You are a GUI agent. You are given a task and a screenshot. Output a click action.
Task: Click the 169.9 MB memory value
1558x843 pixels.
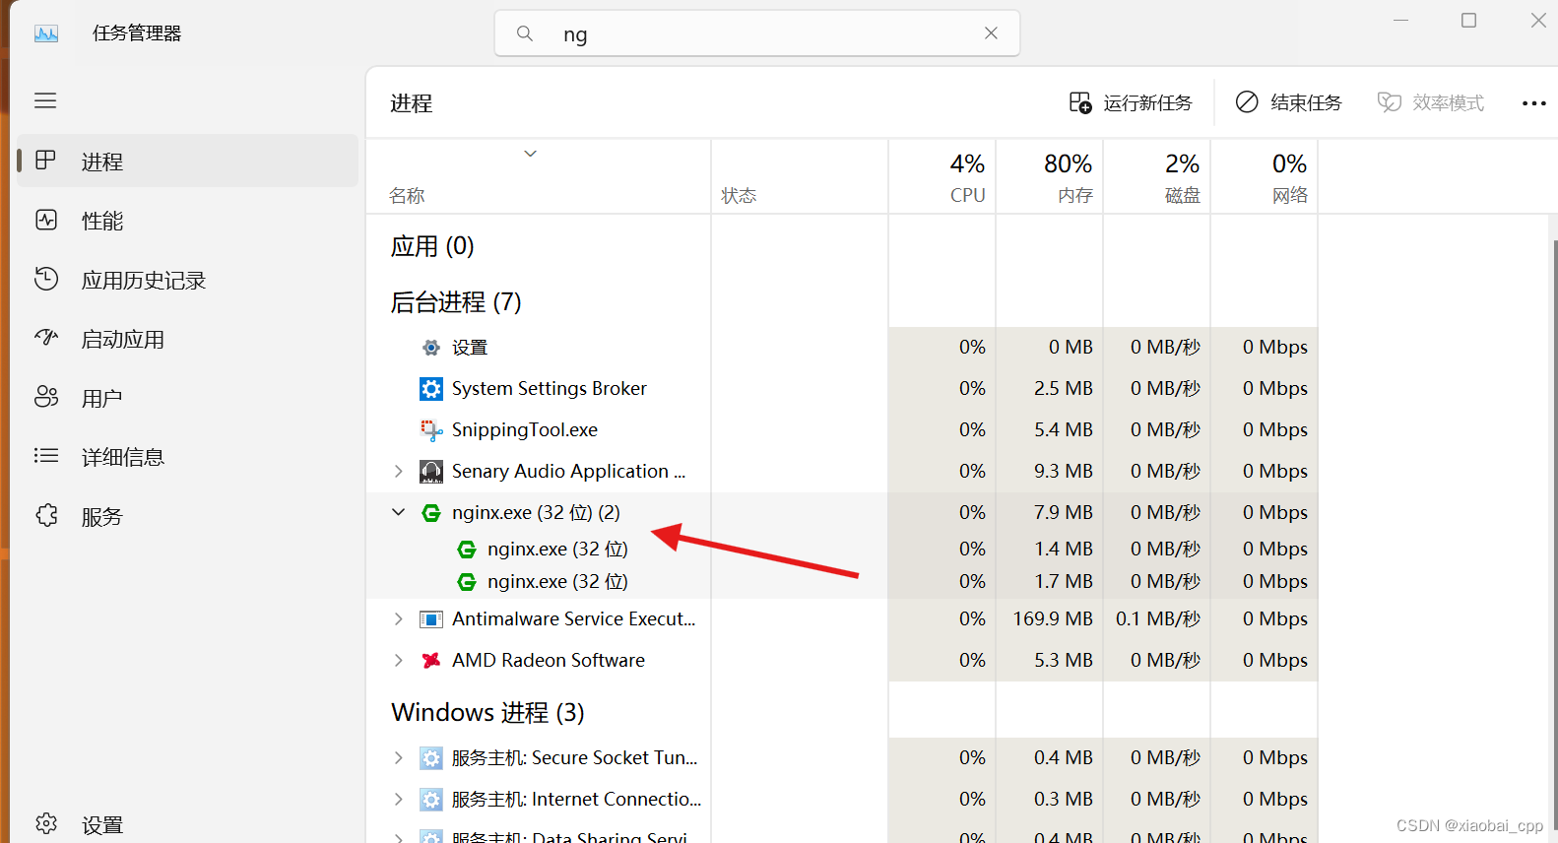tap(1053, 619)
